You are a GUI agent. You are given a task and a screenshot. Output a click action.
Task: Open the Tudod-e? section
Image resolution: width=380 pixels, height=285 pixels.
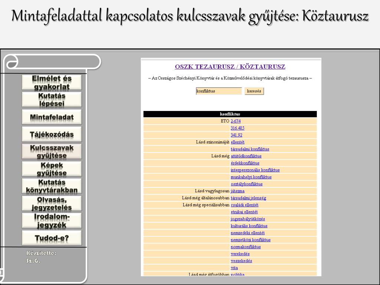(52, 238)
